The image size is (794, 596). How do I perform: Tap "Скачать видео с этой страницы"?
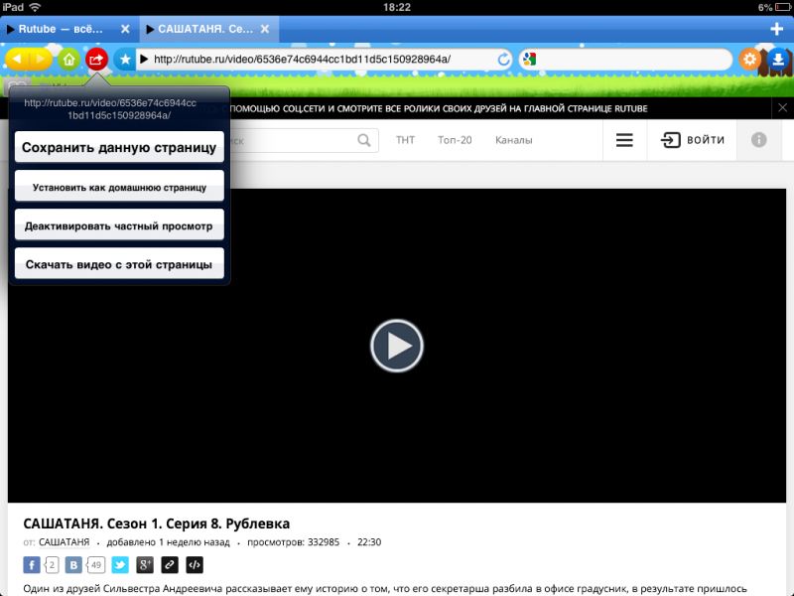[119, 264]
